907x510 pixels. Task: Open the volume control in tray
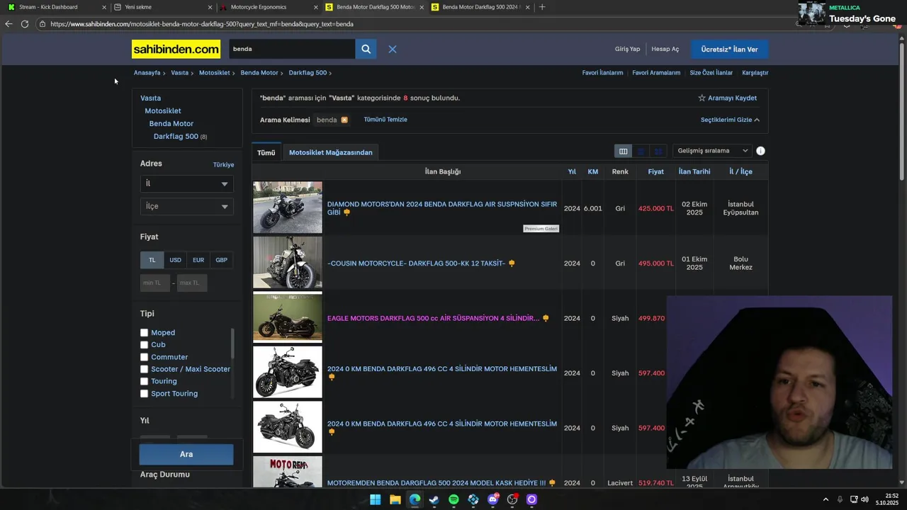(864, 499)
